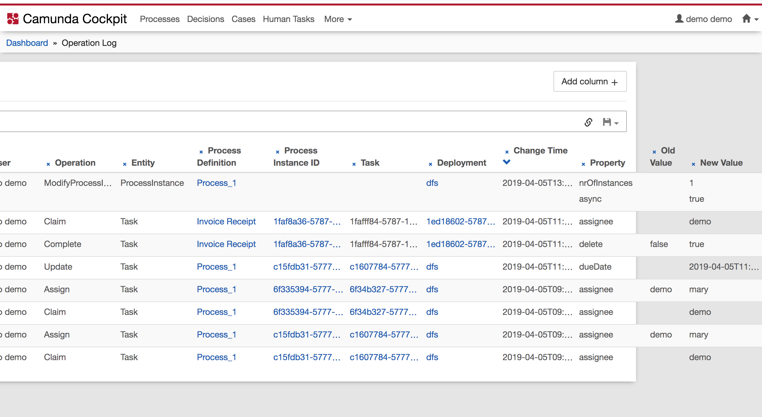Click into the search filter input field

[275, 122]
